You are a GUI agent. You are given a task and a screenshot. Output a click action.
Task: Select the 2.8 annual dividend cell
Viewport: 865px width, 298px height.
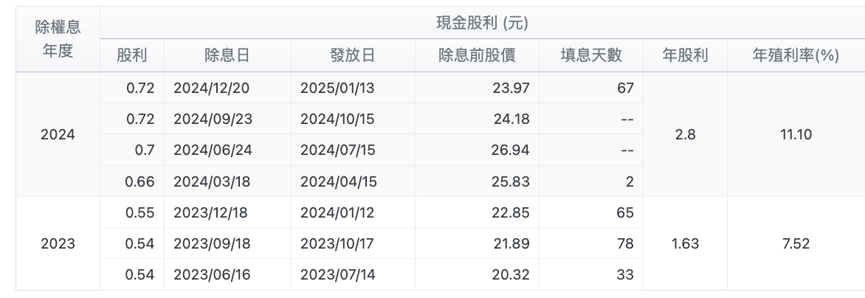point(685,134)
